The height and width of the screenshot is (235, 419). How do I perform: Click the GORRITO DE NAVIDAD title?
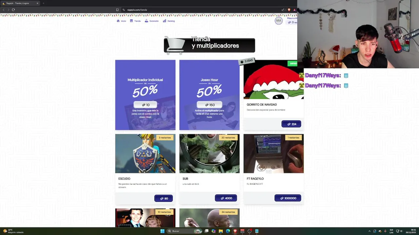pyautogui.click(x=262, y=105)
